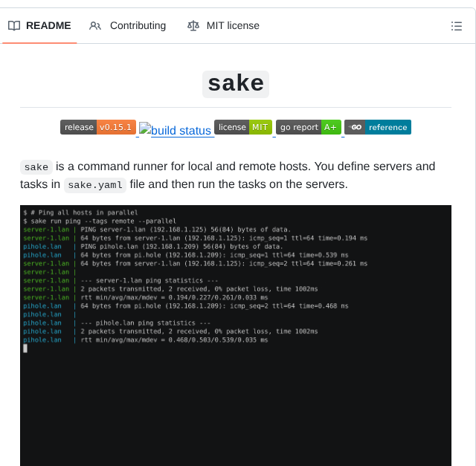Click the inline sake.yaml code text

(95, 185)
